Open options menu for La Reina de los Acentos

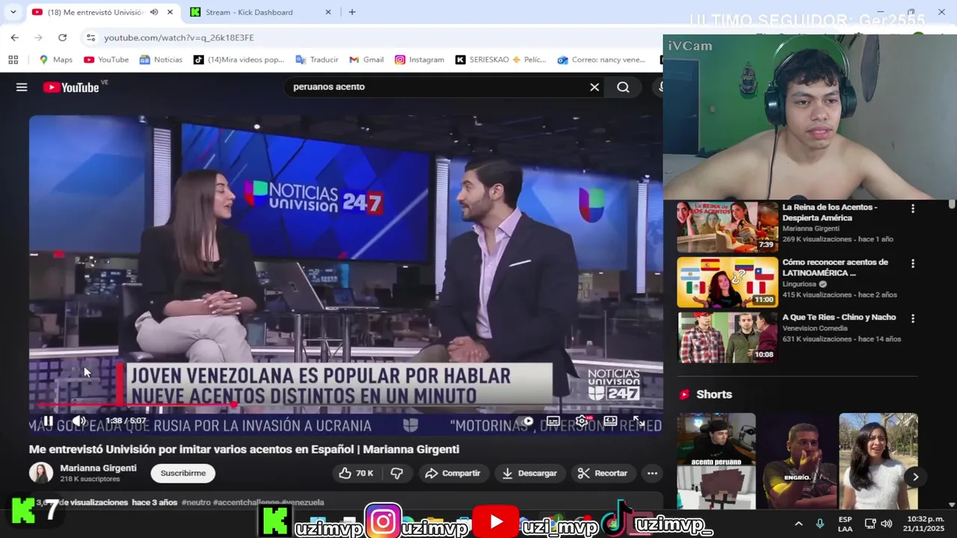(x=912, y=209)
